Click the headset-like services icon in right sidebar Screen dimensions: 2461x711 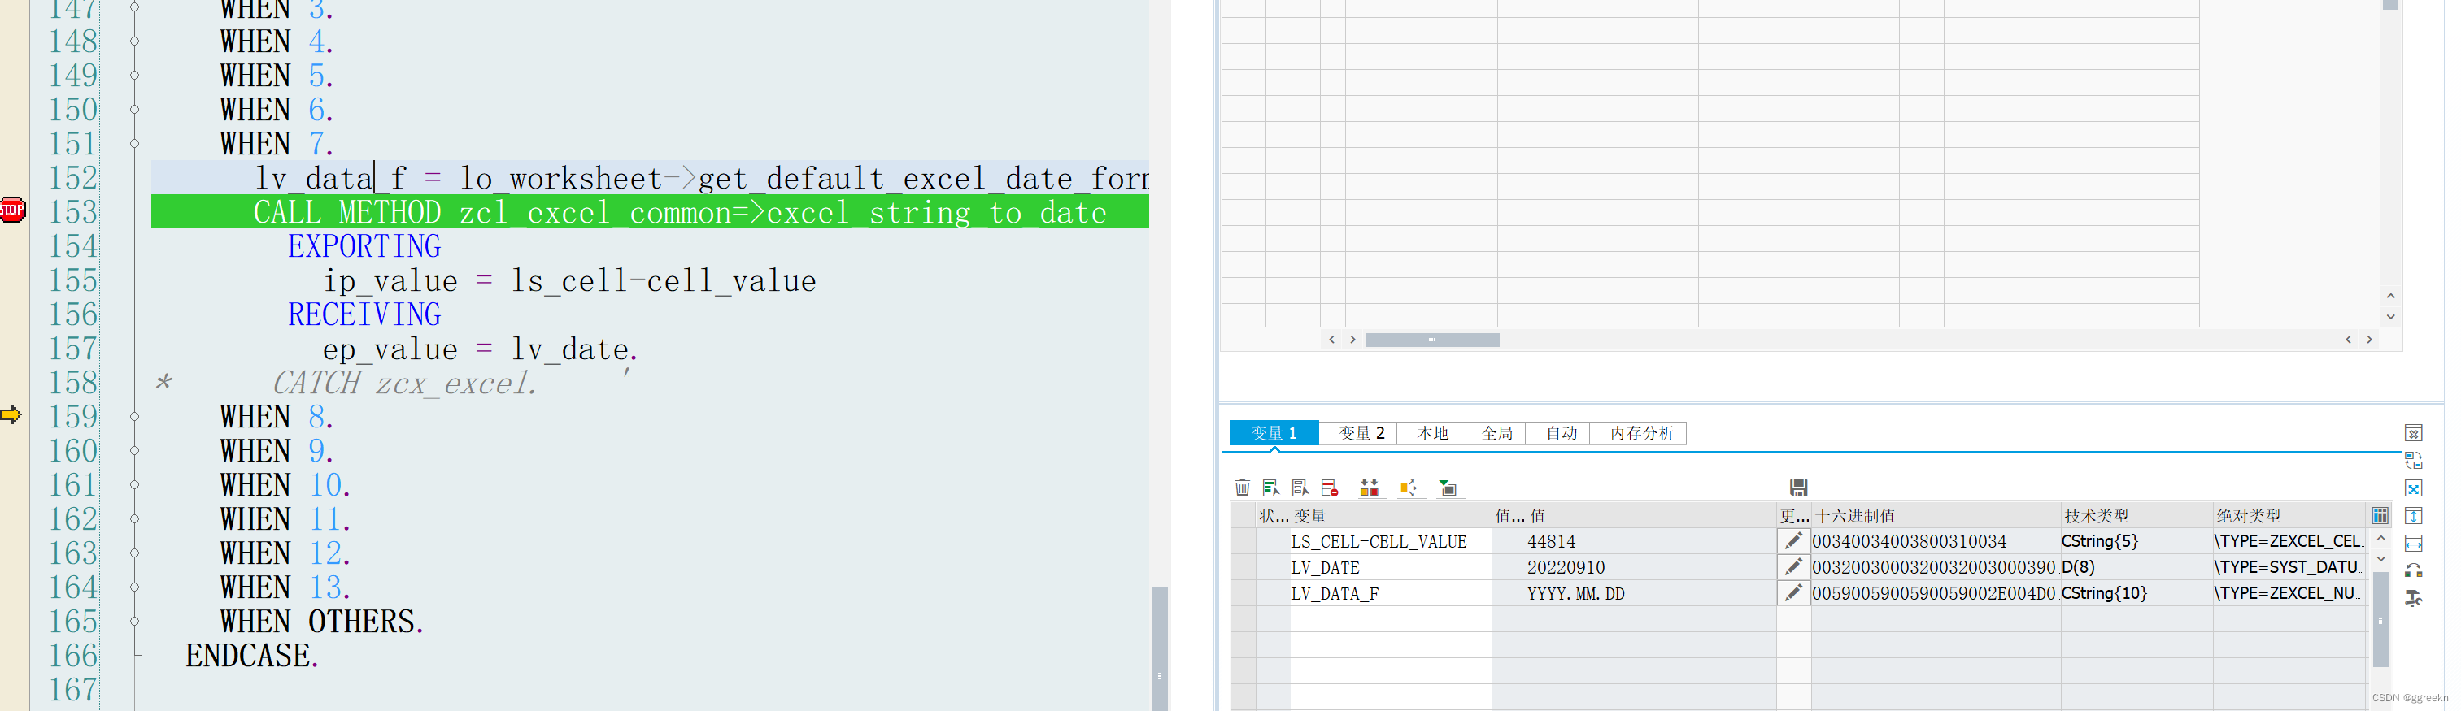2413,570
